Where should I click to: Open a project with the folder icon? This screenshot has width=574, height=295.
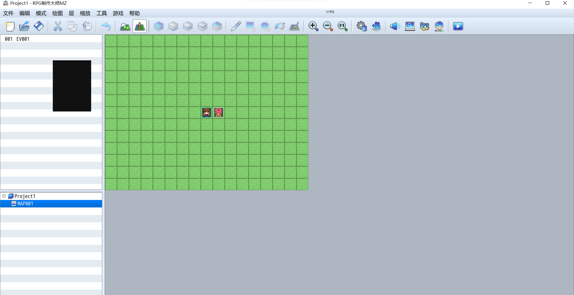click(x=24, y=26)
